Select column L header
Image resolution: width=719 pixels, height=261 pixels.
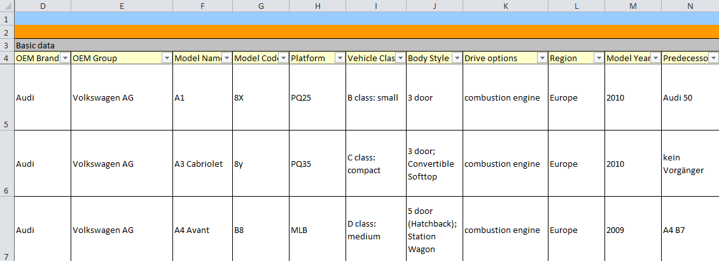576,6
